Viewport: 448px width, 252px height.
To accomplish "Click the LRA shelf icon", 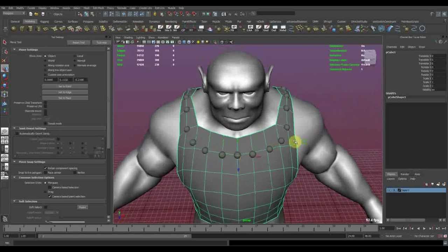I will pyautogui.click(x=250, y=28).
